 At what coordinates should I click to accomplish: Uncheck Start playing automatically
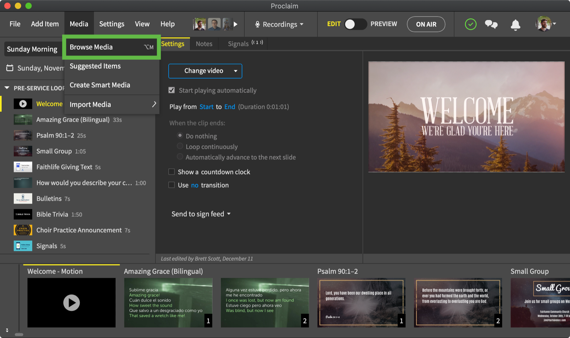172,90
